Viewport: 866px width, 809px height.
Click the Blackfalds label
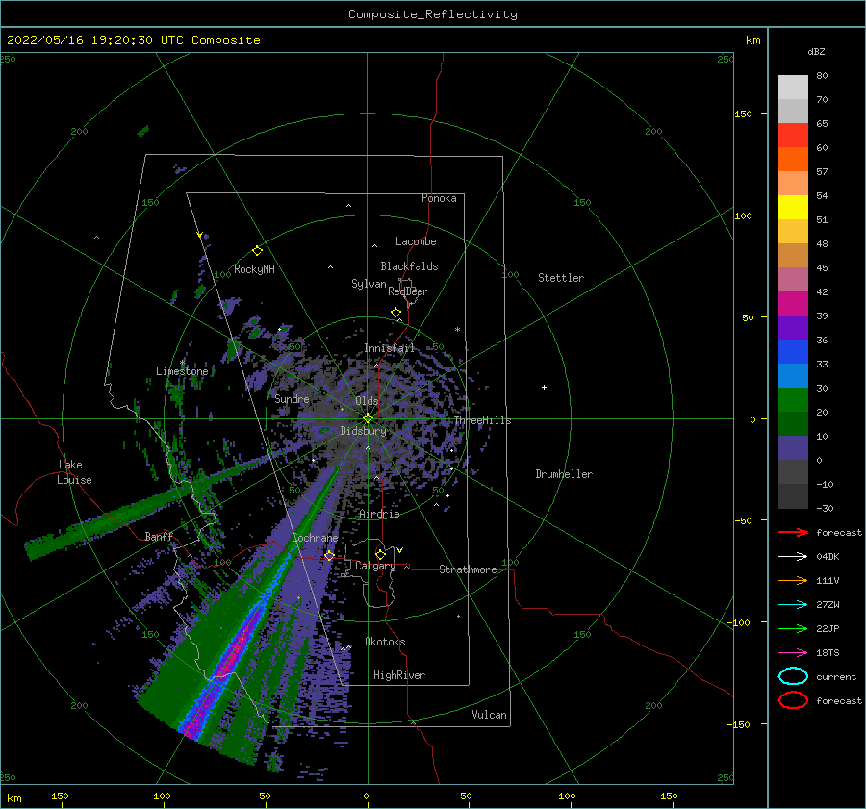(x=409, y=266)
